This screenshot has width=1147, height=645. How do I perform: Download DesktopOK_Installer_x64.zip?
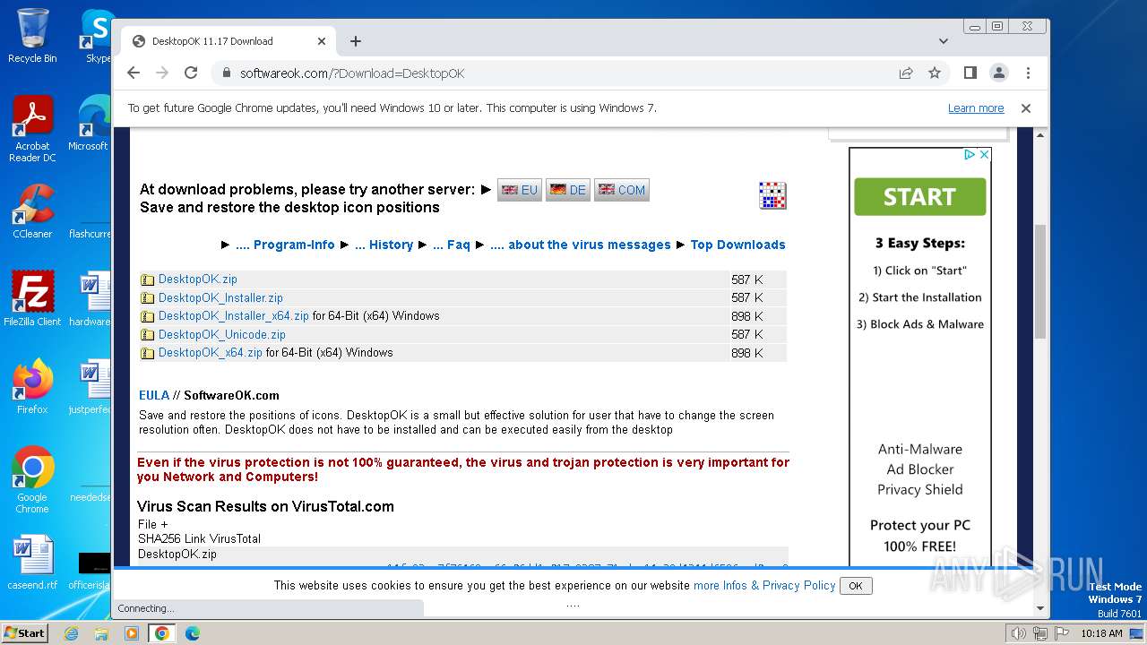point(234,316)
